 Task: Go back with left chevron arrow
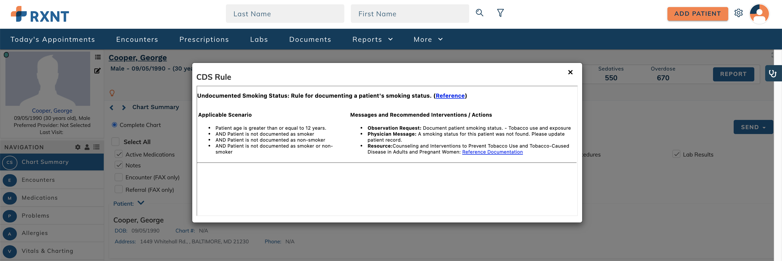pyautogui.click(x=111, y=107)
